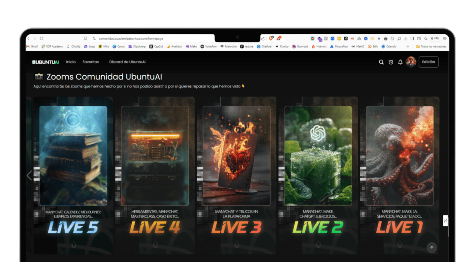Expand the hidden bookmarks overflow chevron
The height and width of the screenshot is (262, 475).
click(408, 47)
